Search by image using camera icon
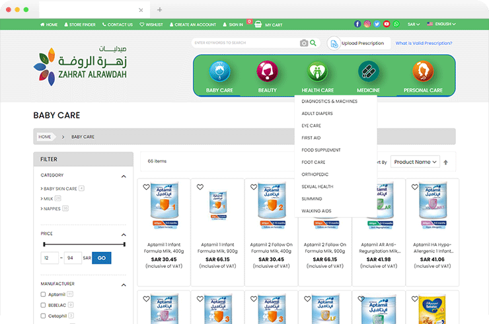Viewport: 489px width, 324px height. coord(304,43)
